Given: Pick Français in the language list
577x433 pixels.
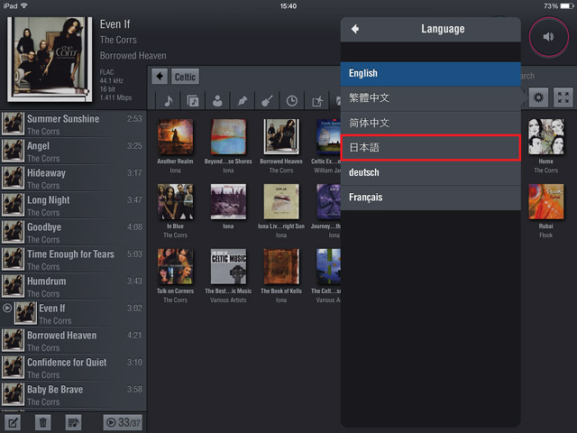Looking at the screenshot, I should click(x=430, y=198).
